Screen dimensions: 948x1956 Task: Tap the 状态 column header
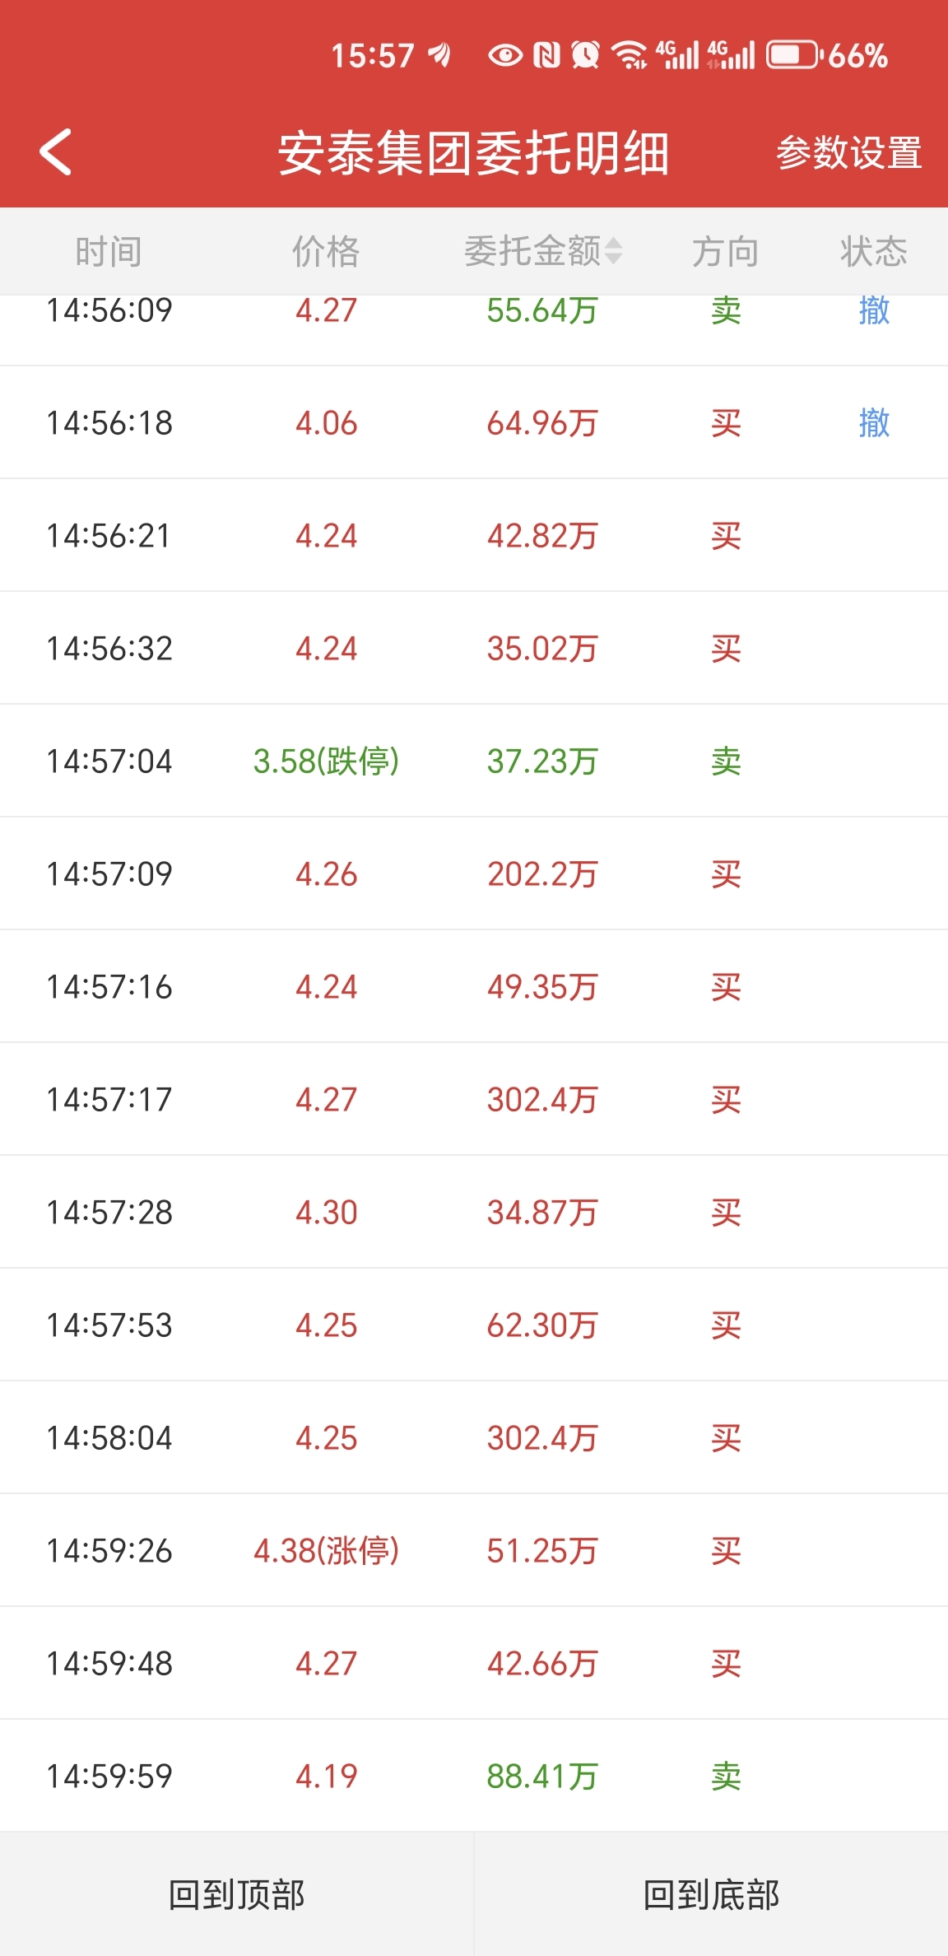pyautogui.click(x=873, y=251)
